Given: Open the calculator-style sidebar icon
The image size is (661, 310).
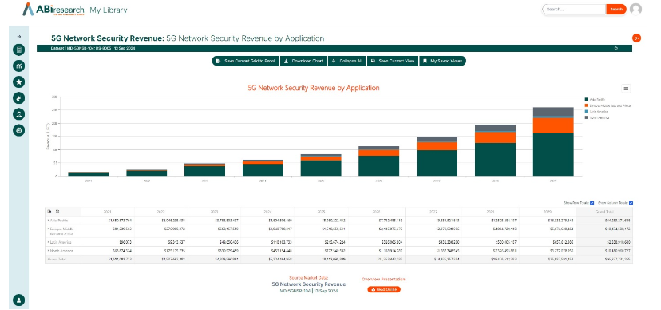Looking at the screenshot, I should point(18,50).
